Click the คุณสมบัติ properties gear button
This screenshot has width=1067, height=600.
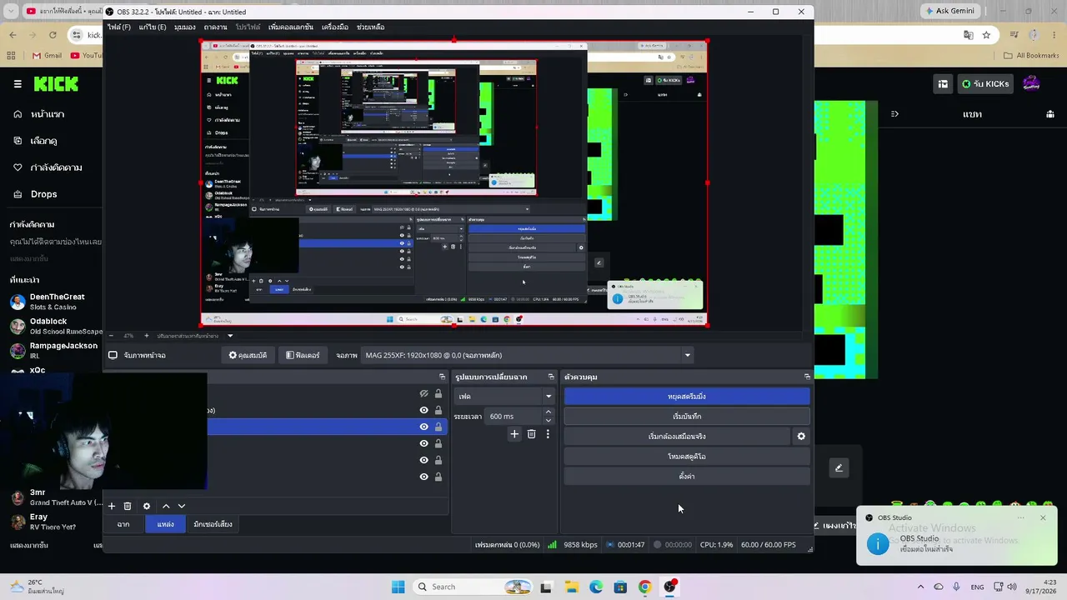[248, 355]
